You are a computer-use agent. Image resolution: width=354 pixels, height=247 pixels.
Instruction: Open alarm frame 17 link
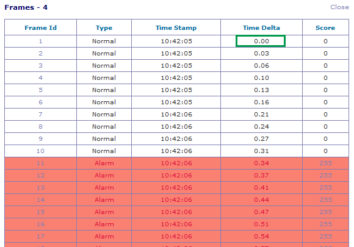40,236
